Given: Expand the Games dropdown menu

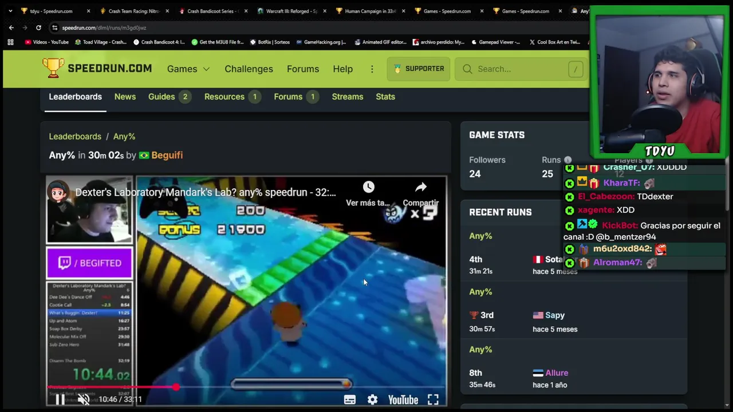Looking at the screenshot, I should 188,69.
